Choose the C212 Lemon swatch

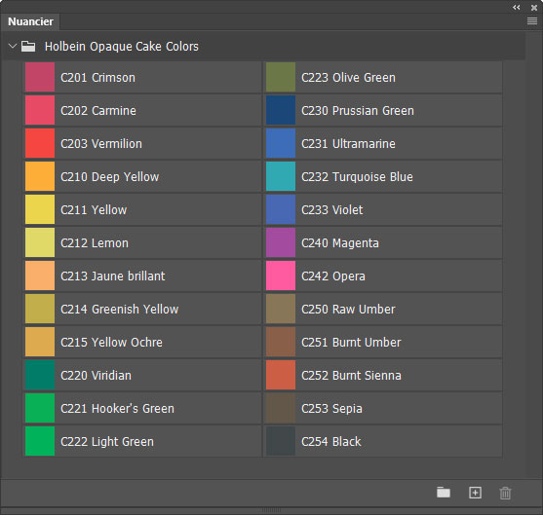coord(40,242)
